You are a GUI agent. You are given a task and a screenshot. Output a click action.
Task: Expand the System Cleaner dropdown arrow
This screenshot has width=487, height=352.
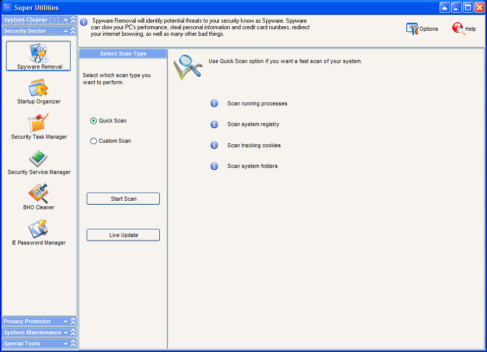[66, 20]
